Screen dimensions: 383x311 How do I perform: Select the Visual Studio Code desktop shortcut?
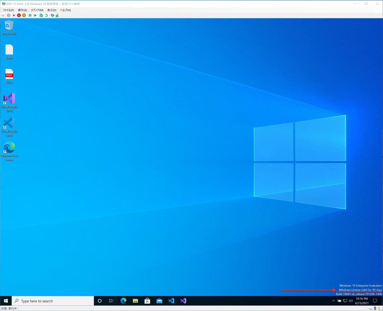pos(9,127)
